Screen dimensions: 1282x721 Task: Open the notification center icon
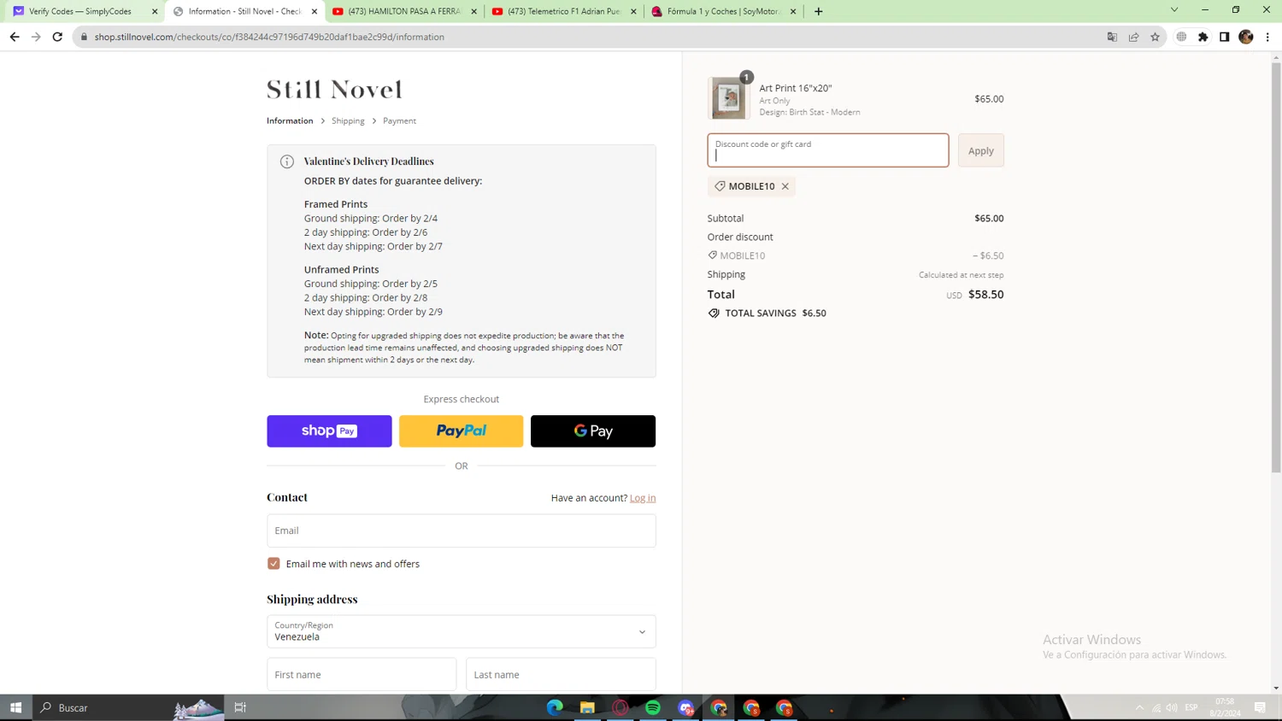pyautogui.click(x=1260, y=707)
